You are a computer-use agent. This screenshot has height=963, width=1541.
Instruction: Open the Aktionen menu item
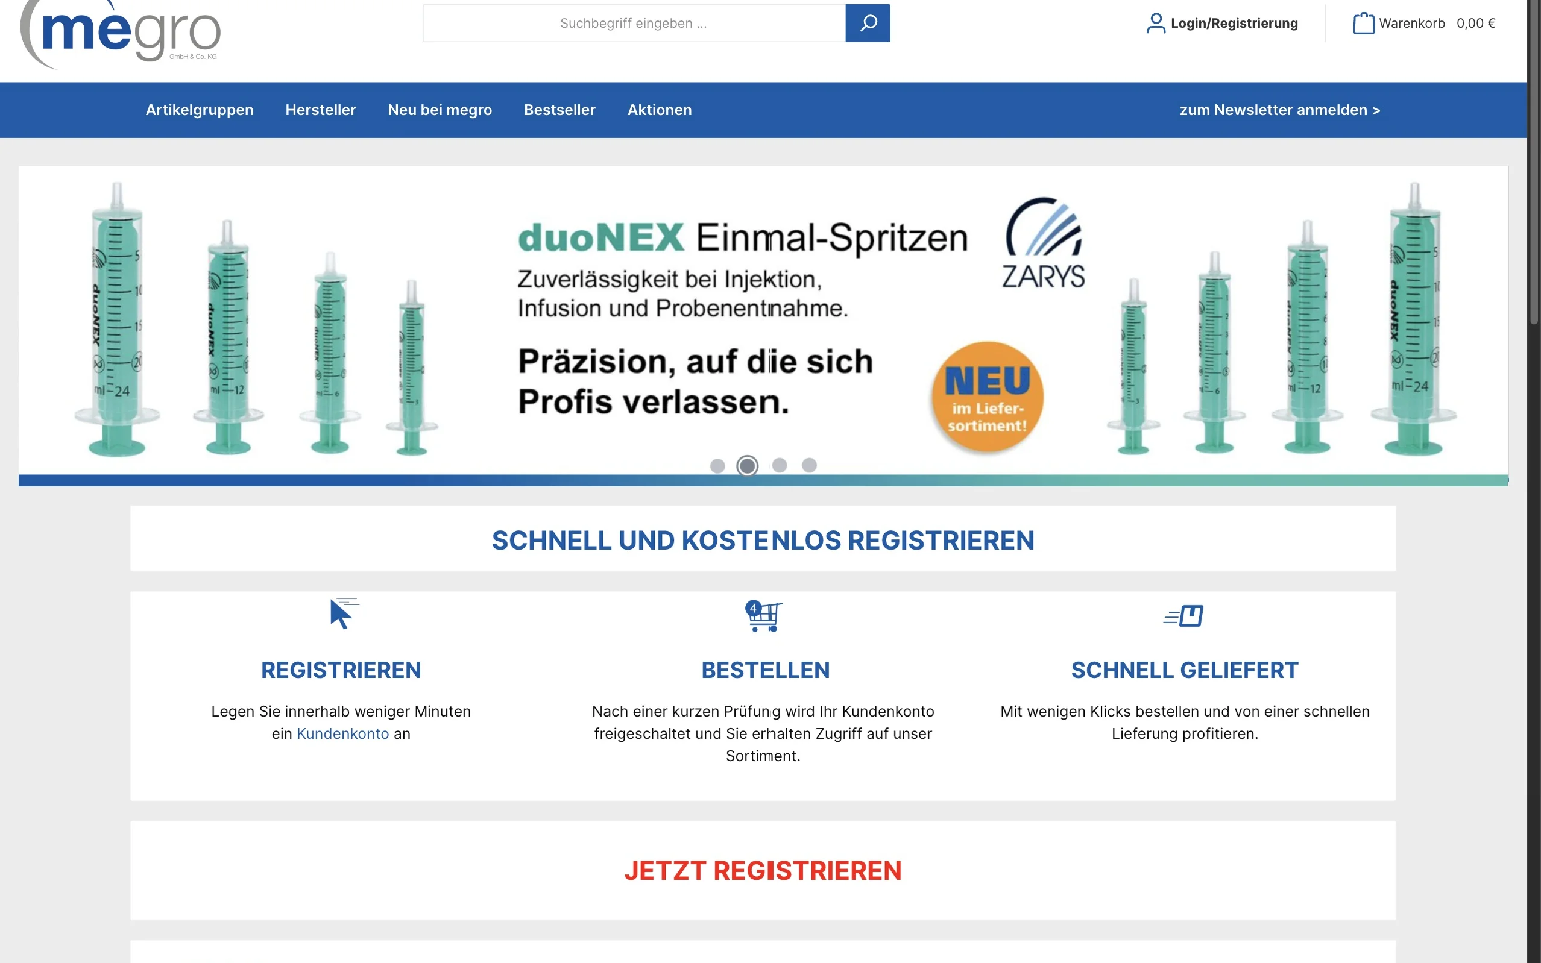660,110
